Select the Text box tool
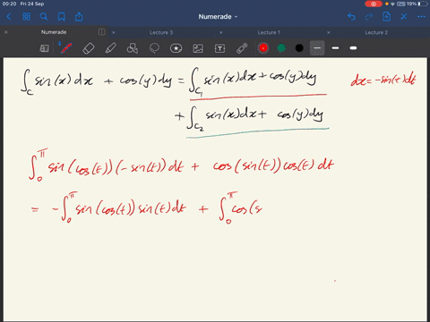 click(x=219, y=48)
